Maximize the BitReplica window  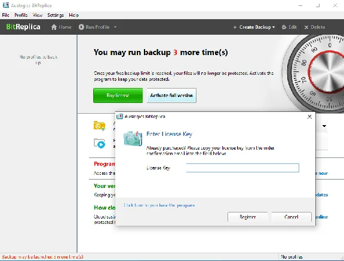[x=318, y=5]
